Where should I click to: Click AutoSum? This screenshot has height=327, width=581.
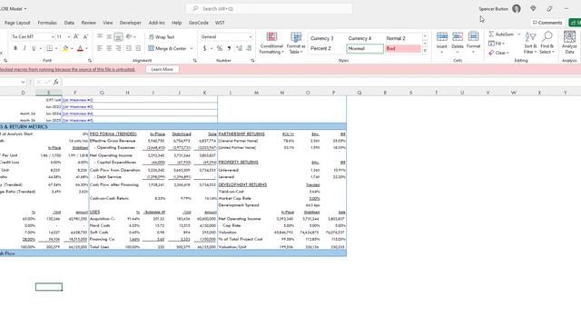click(x=501, y=35)
